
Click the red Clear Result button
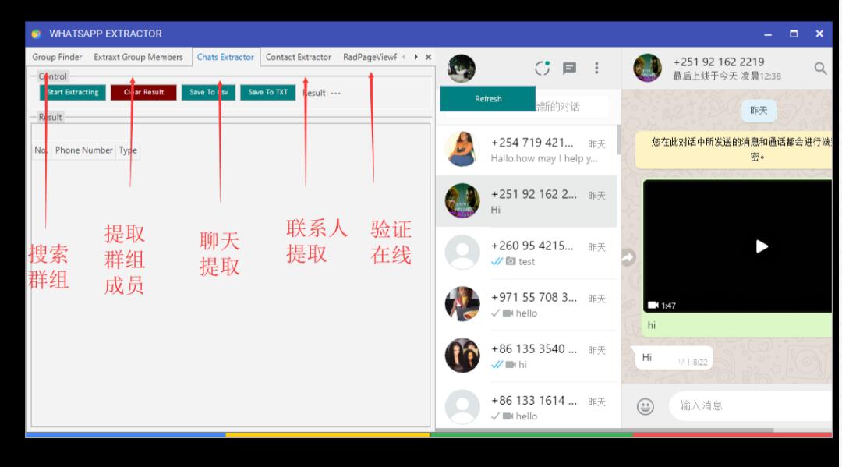[x=143, y=92]
